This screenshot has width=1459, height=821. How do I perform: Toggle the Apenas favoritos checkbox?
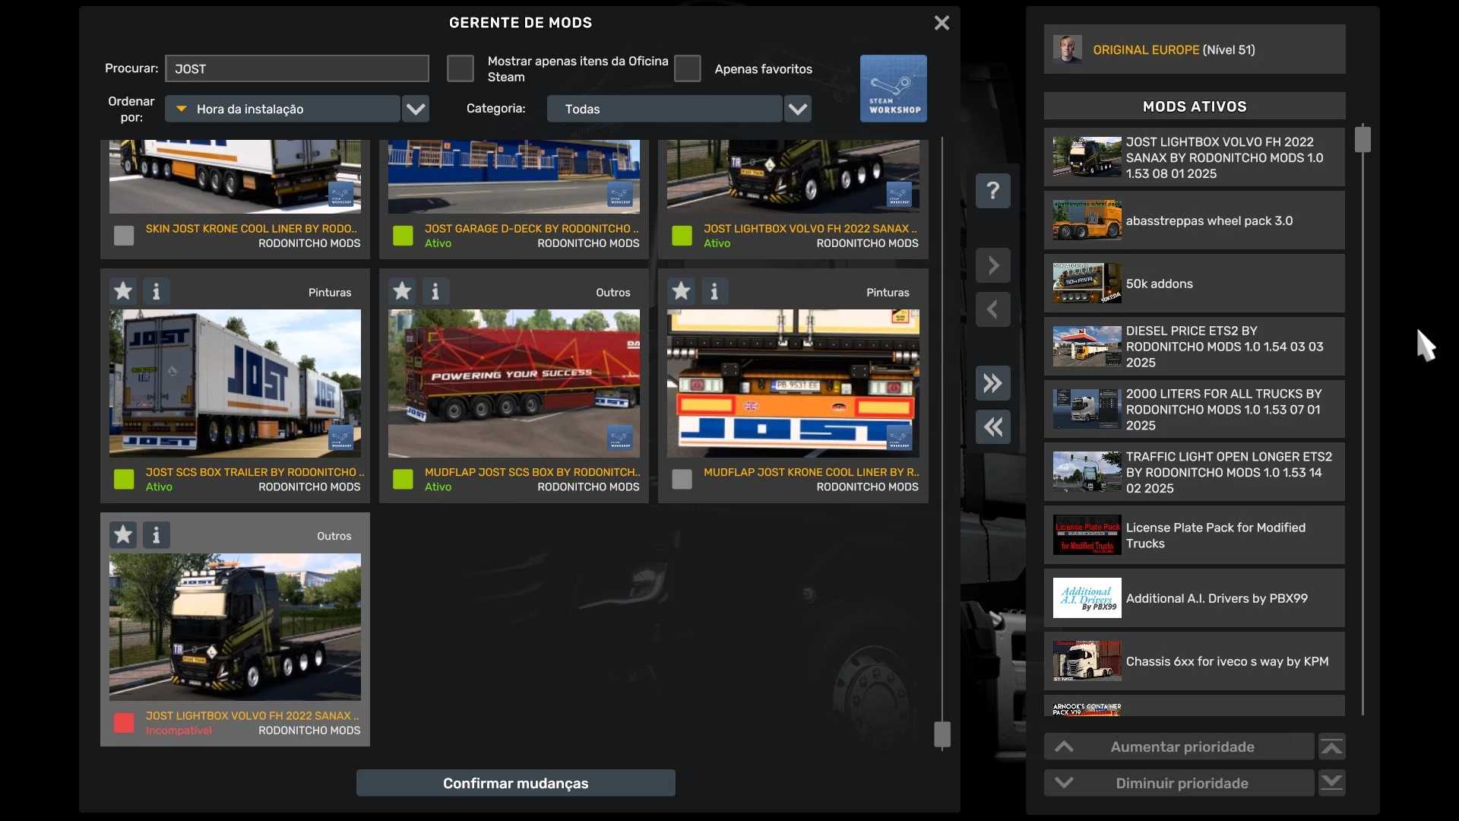(687, 68)
